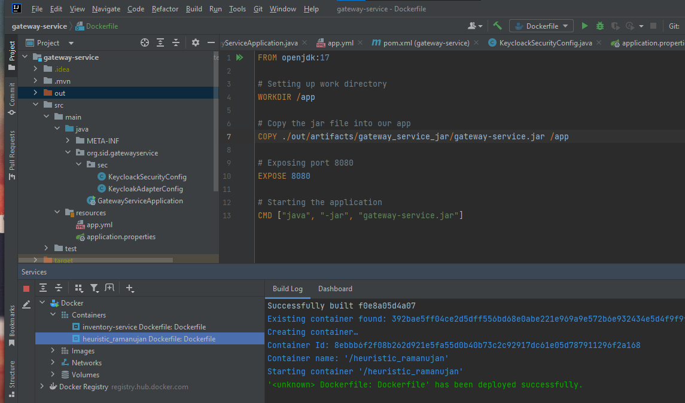The height and width of the screenshot is (403, 685).
Task: Open Project tree settings gear icon
Action: point(195,42)
